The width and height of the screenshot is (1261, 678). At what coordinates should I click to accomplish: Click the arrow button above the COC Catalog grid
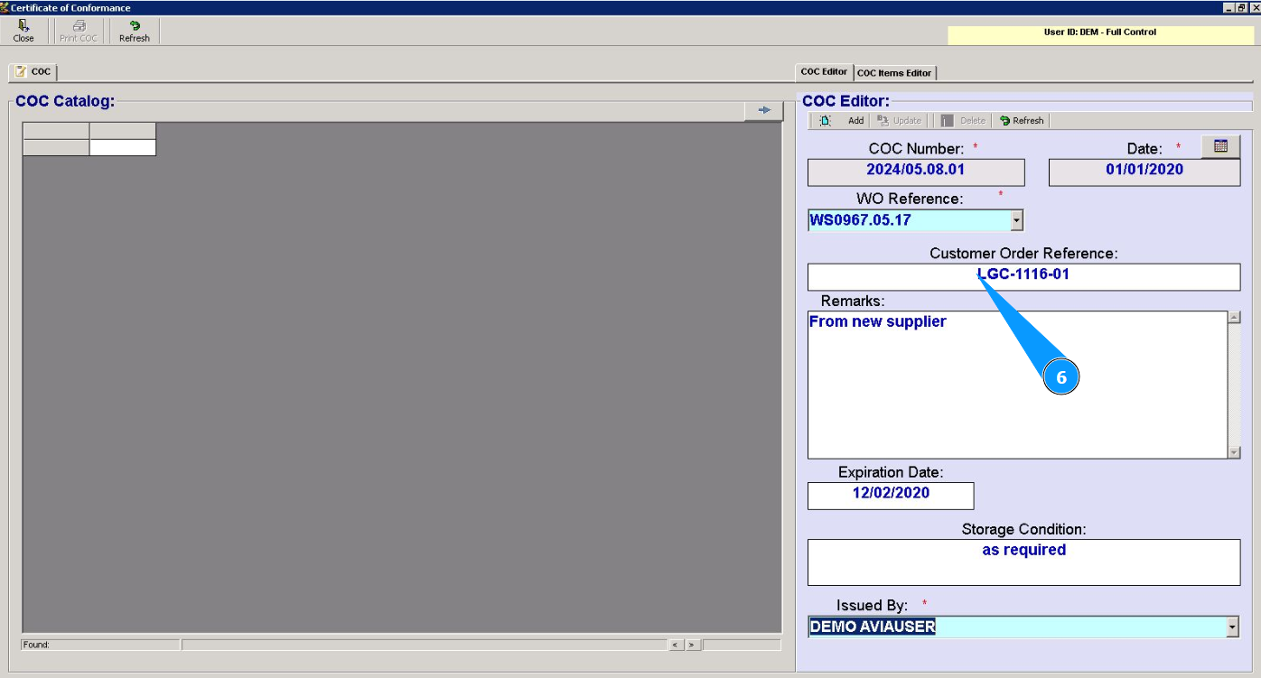764,110
